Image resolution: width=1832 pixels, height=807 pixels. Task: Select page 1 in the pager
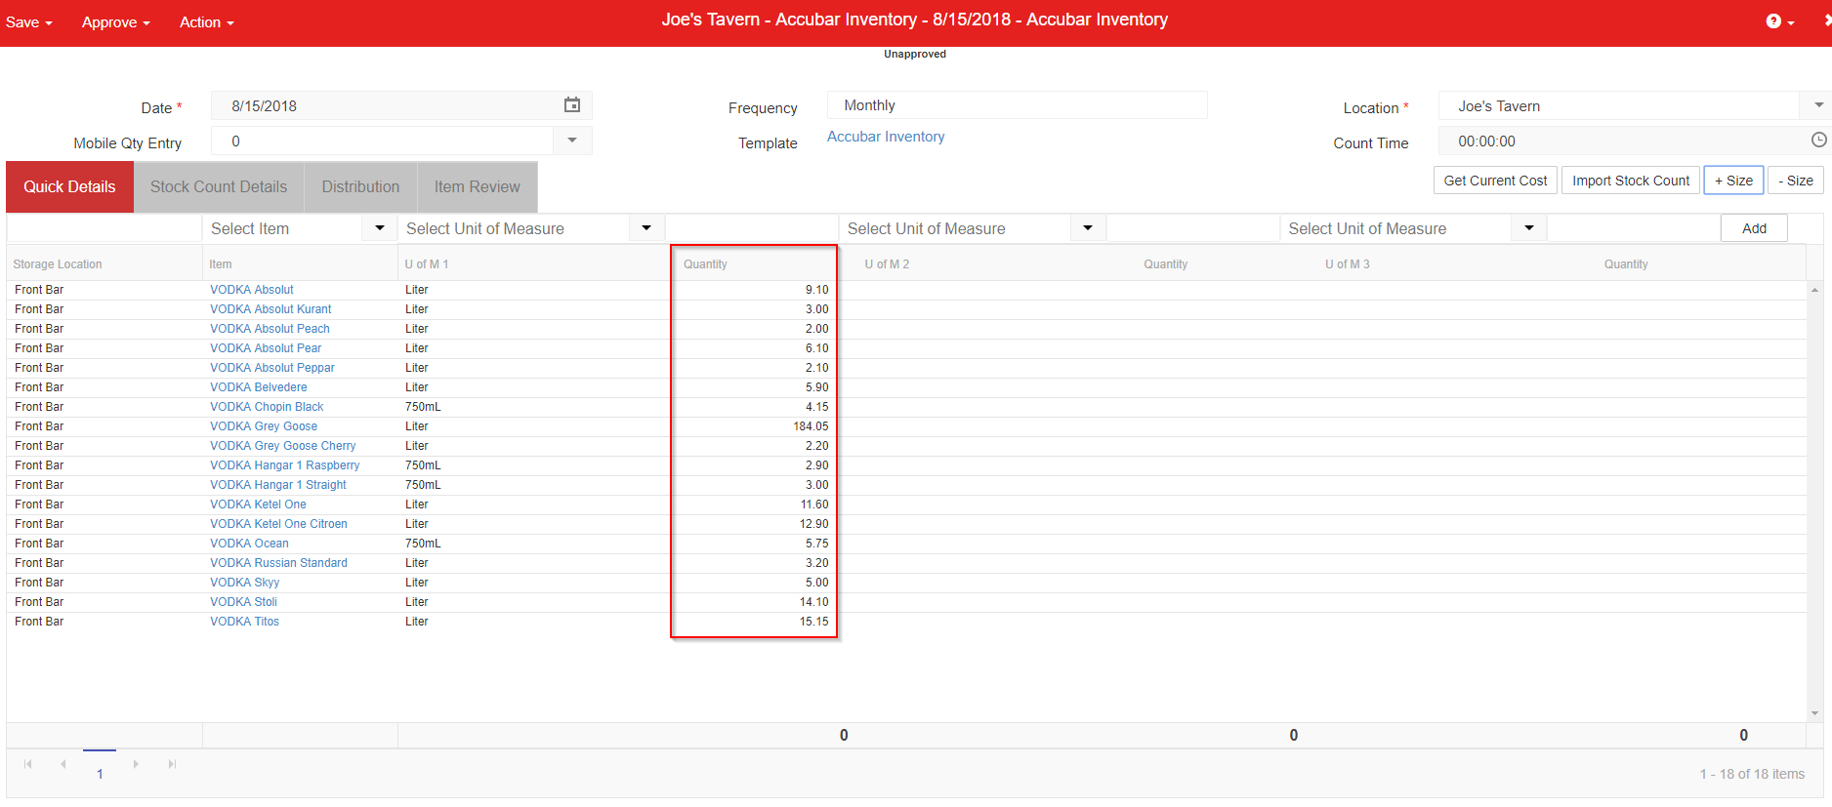pos(100,774)
